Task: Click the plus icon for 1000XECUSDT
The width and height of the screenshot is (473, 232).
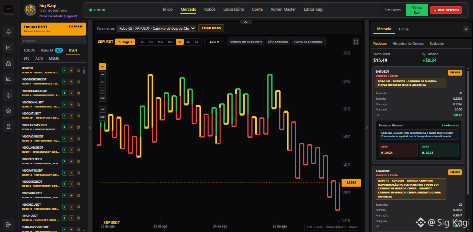Action: coord(71,207)
